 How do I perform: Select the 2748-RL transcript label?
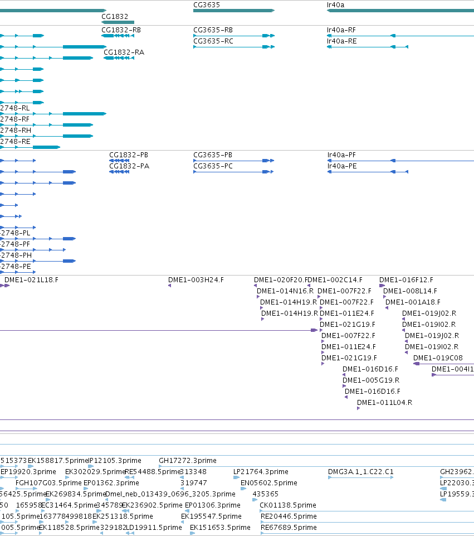coord(14,108)
